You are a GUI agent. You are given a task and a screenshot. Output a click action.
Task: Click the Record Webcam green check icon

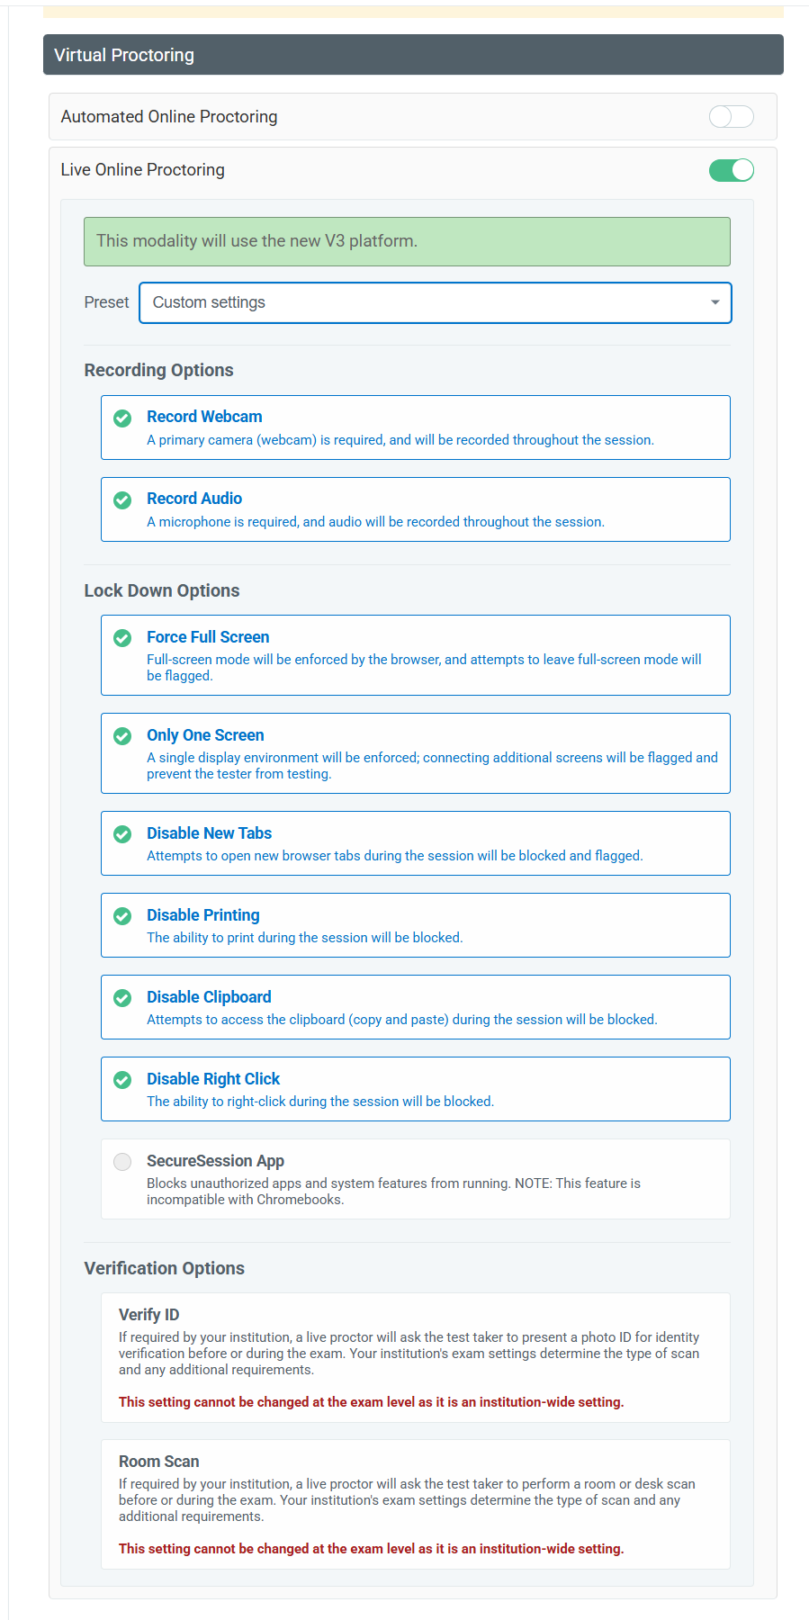[x=122, y=418]
